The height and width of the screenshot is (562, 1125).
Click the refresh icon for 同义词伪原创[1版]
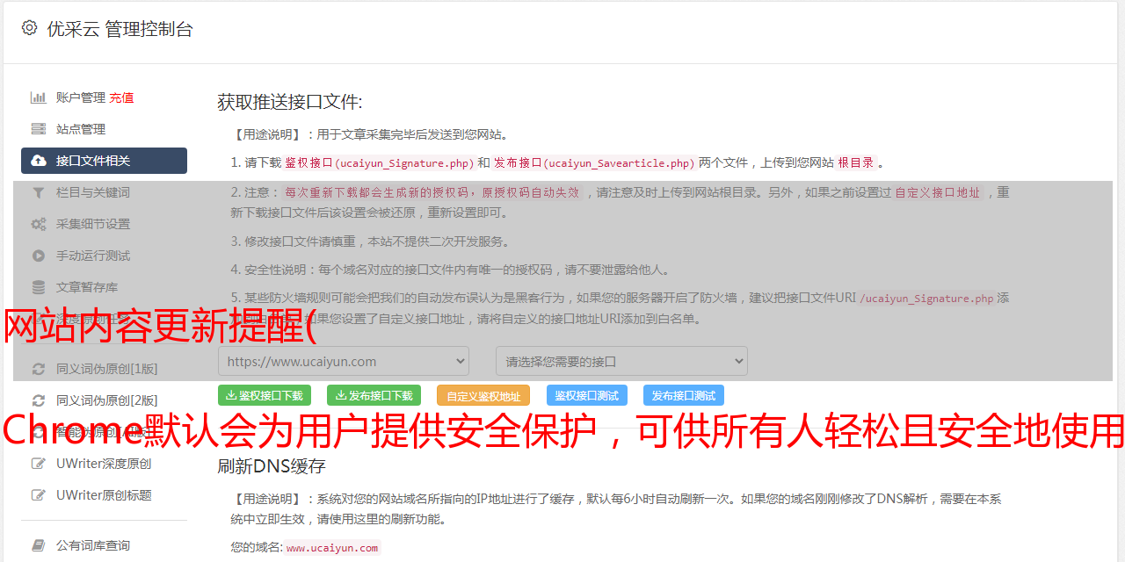pos(39,369)
